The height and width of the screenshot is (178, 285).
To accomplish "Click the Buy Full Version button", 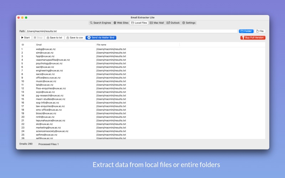I will (x=253, y=38).
